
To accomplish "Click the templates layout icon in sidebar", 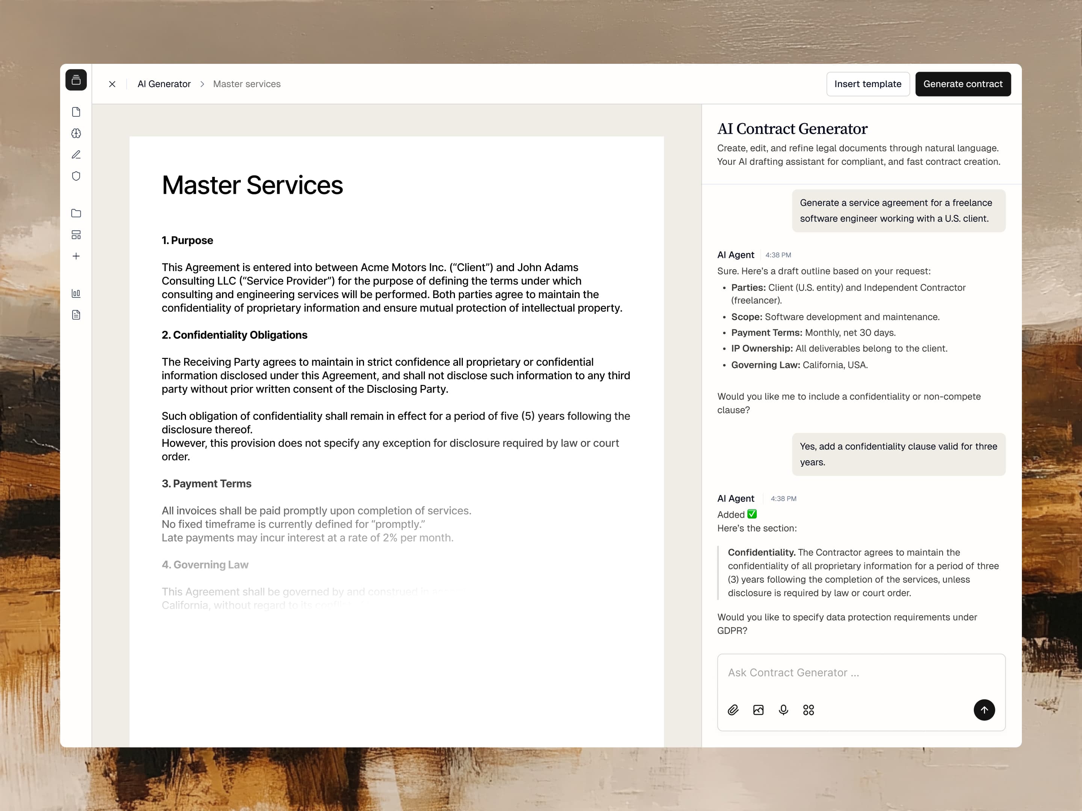I will pos(76,235).
